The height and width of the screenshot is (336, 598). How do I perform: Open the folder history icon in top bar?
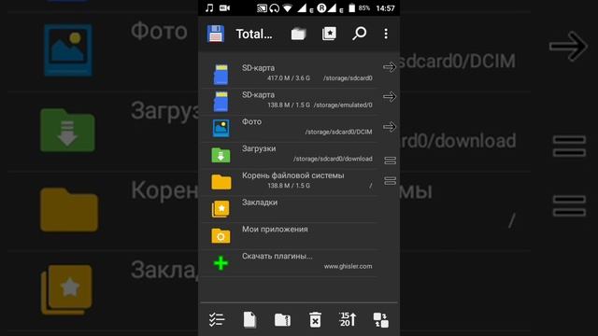tap(298, 34)
